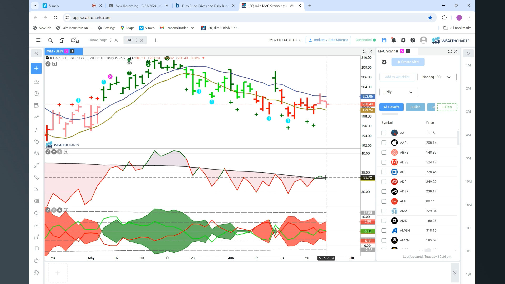The image size is (505, 284).
Task: Select the chart type tool in sidebar
Action: coord(36,82)
